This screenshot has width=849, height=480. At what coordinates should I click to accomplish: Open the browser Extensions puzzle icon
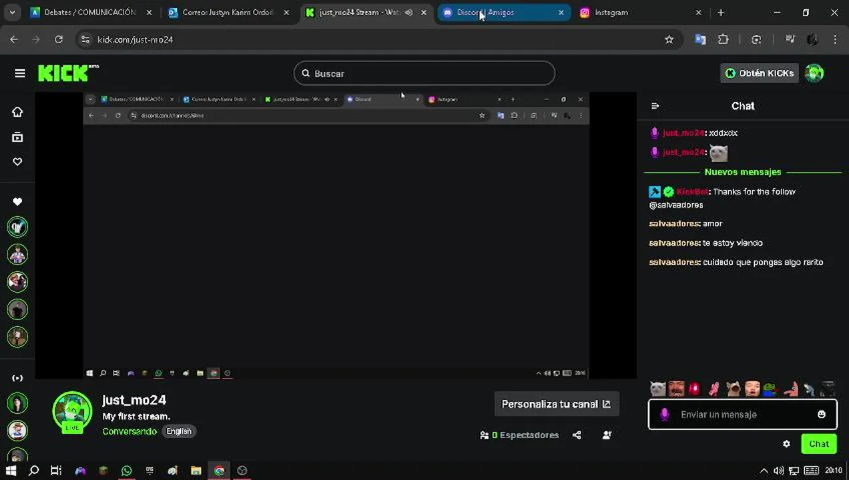(x=723, y=40)
